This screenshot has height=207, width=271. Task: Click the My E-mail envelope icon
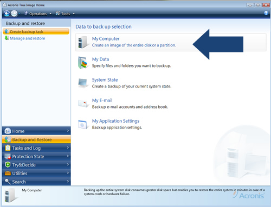[83, 104]
